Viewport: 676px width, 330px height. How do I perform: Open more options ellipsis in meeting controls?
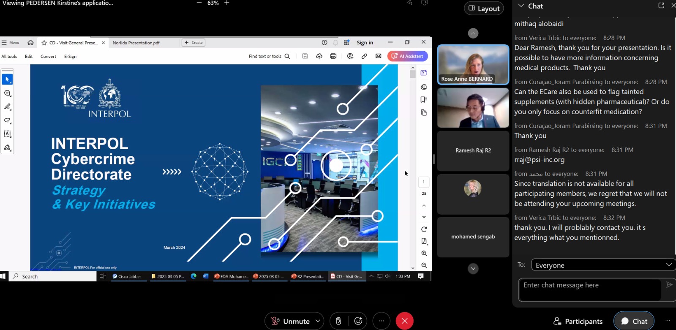click(x=382, y=321)
